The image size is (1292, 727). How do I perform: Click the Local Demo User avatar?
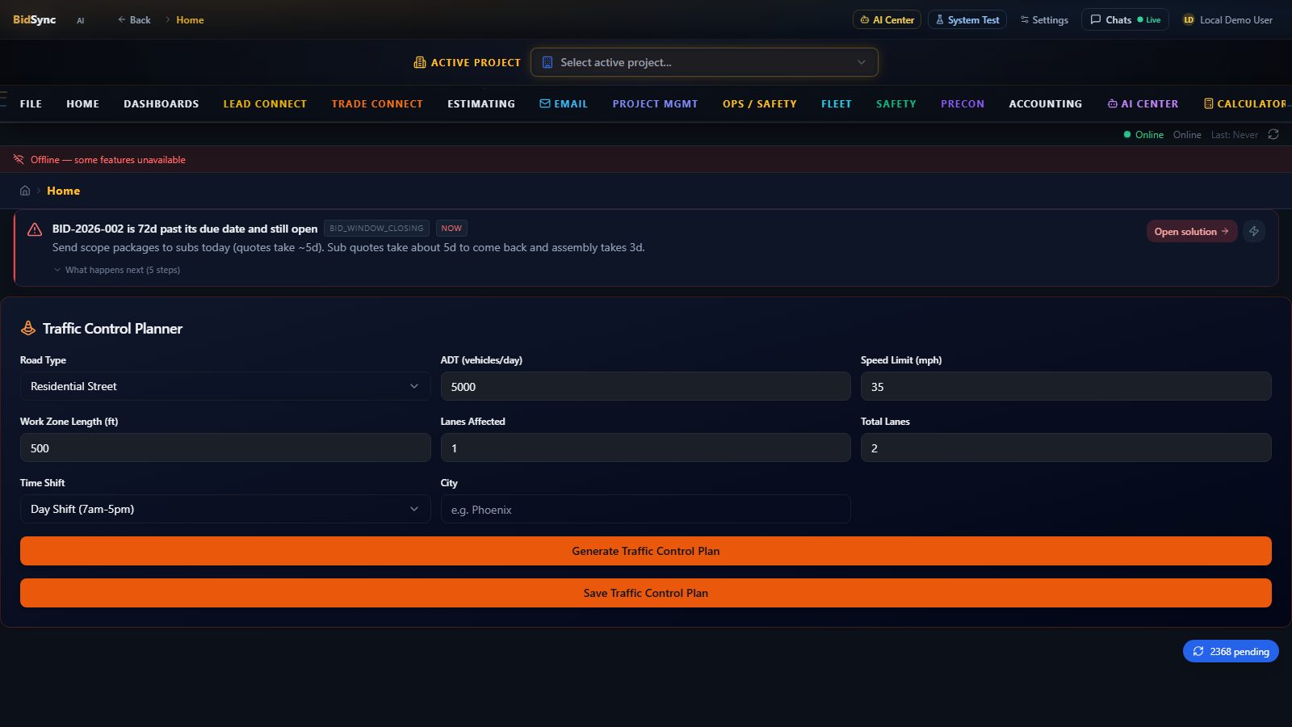(x=1189, y=20)
